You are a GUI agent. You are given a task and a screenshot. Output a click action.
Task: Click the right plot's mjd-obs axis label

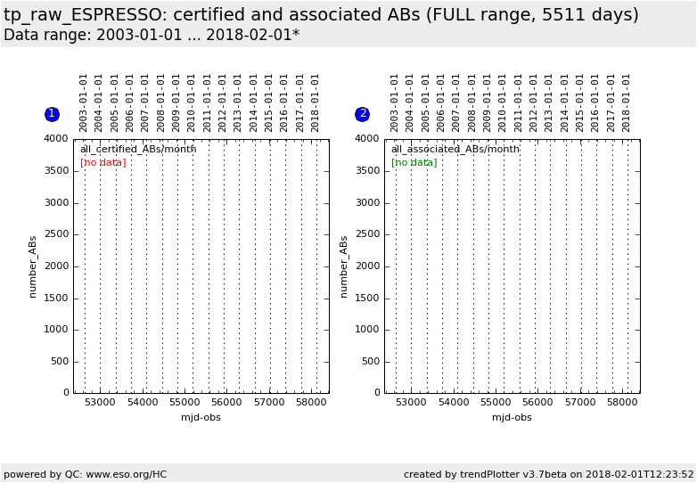click(x=512, y=417)
